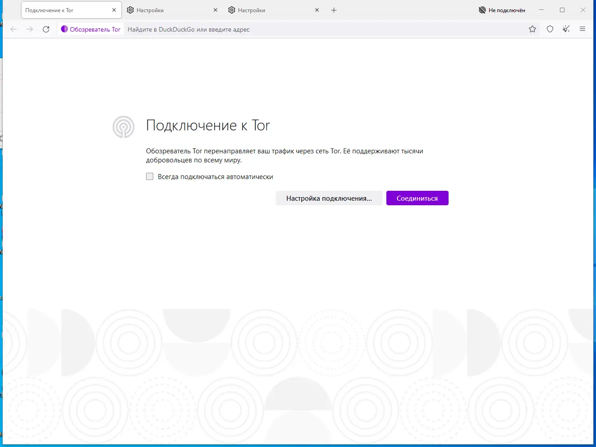Go forward using the forward arrow
This screenshot has height=447, width=596.
pyautogui.click(x=30, y=29)
